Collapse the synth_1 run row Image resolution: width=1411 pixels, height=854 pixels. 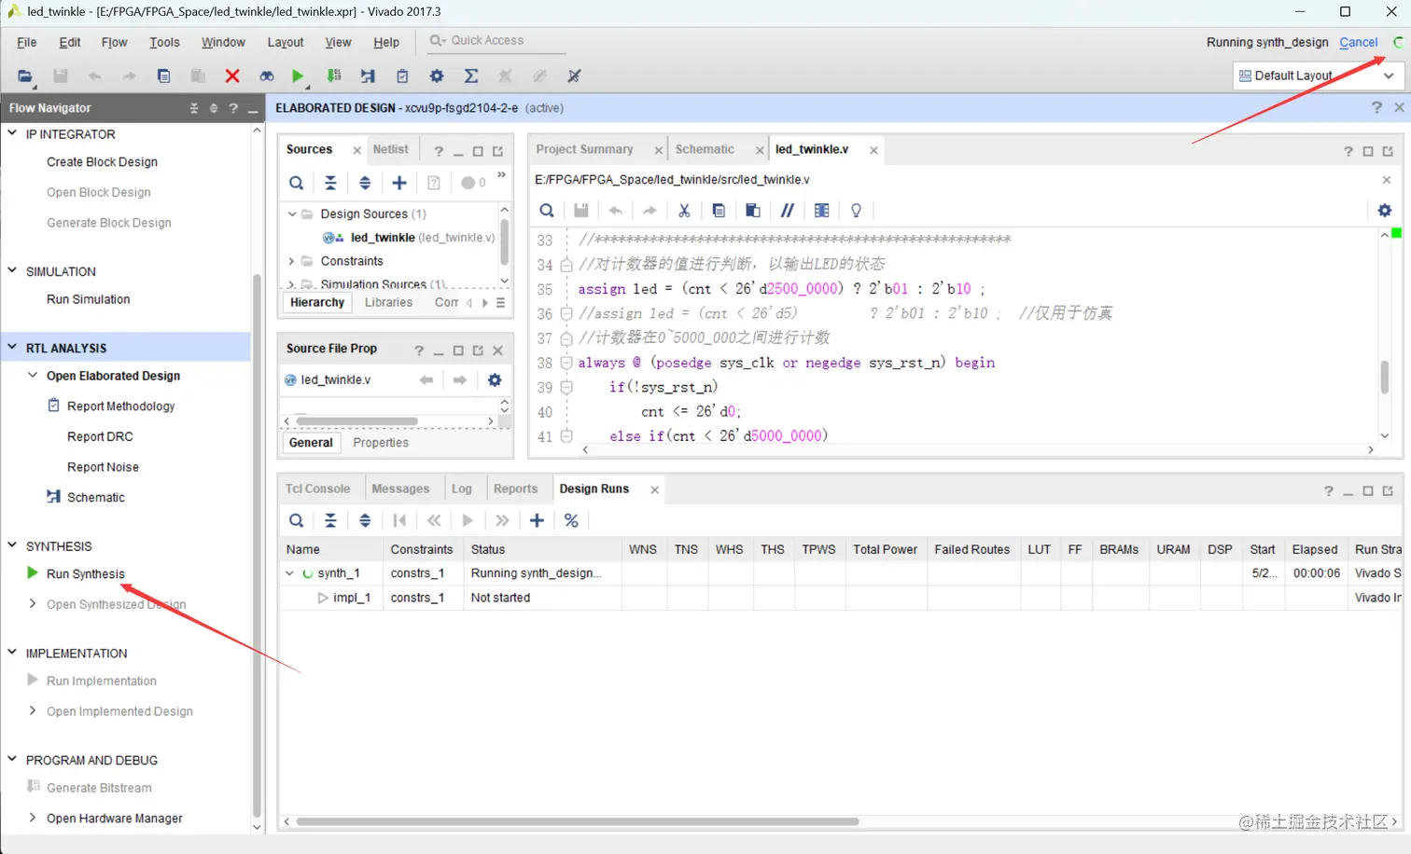[x=289, y=573]
